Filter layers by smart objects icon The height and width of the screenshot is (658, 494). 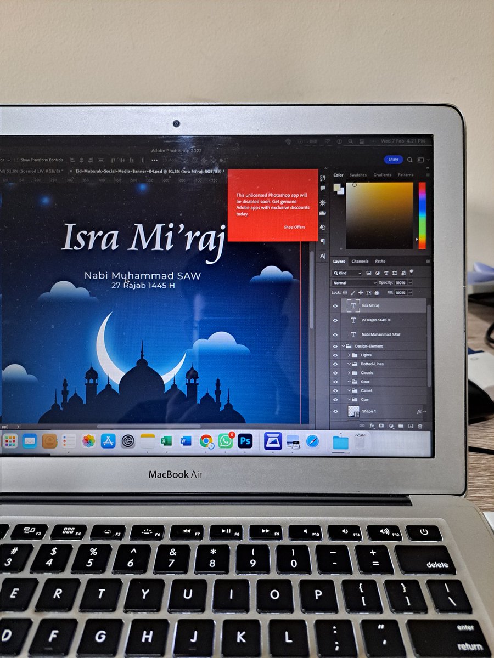point(403,273)
